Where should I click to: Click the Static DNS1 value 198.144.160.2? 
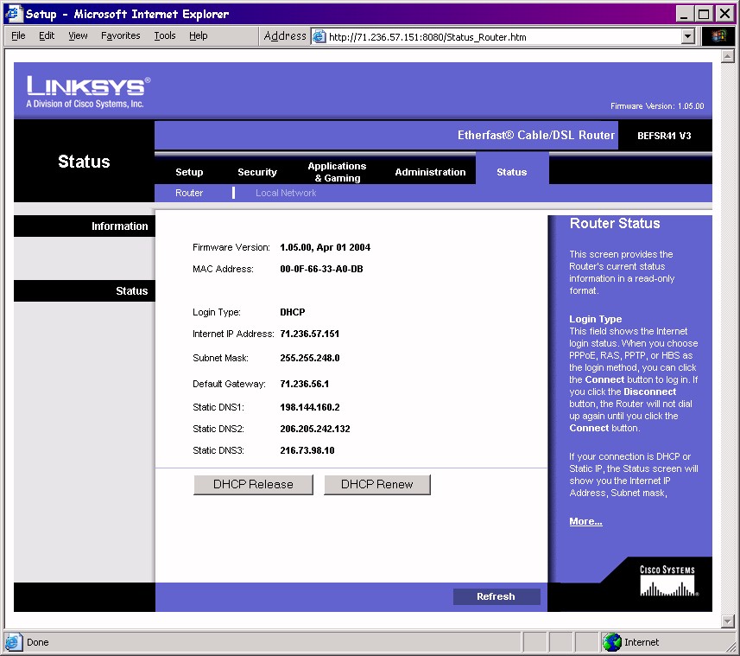tap(310, 407)
